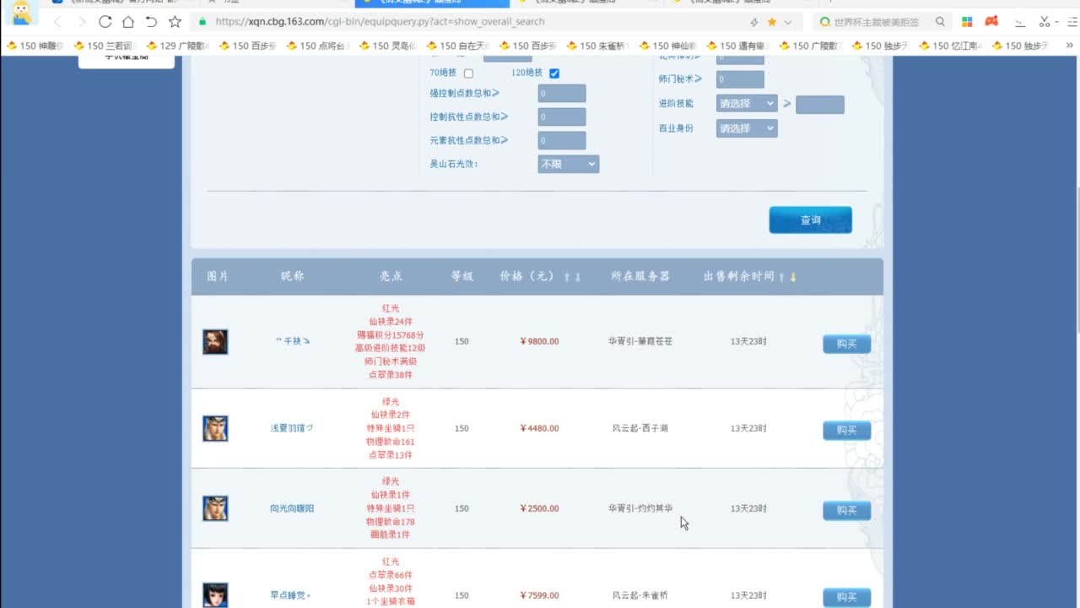Click the 价格(元) column header
Viewport: 1080px width, 608px height.
point(526,276)
